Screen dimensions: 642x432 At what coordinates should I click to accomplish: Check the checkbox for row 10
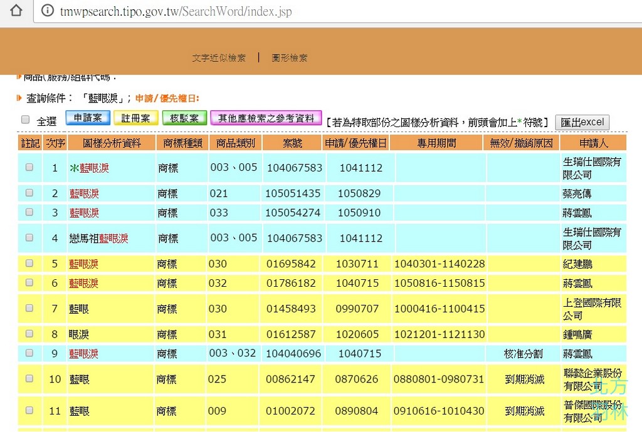[29, 378]
